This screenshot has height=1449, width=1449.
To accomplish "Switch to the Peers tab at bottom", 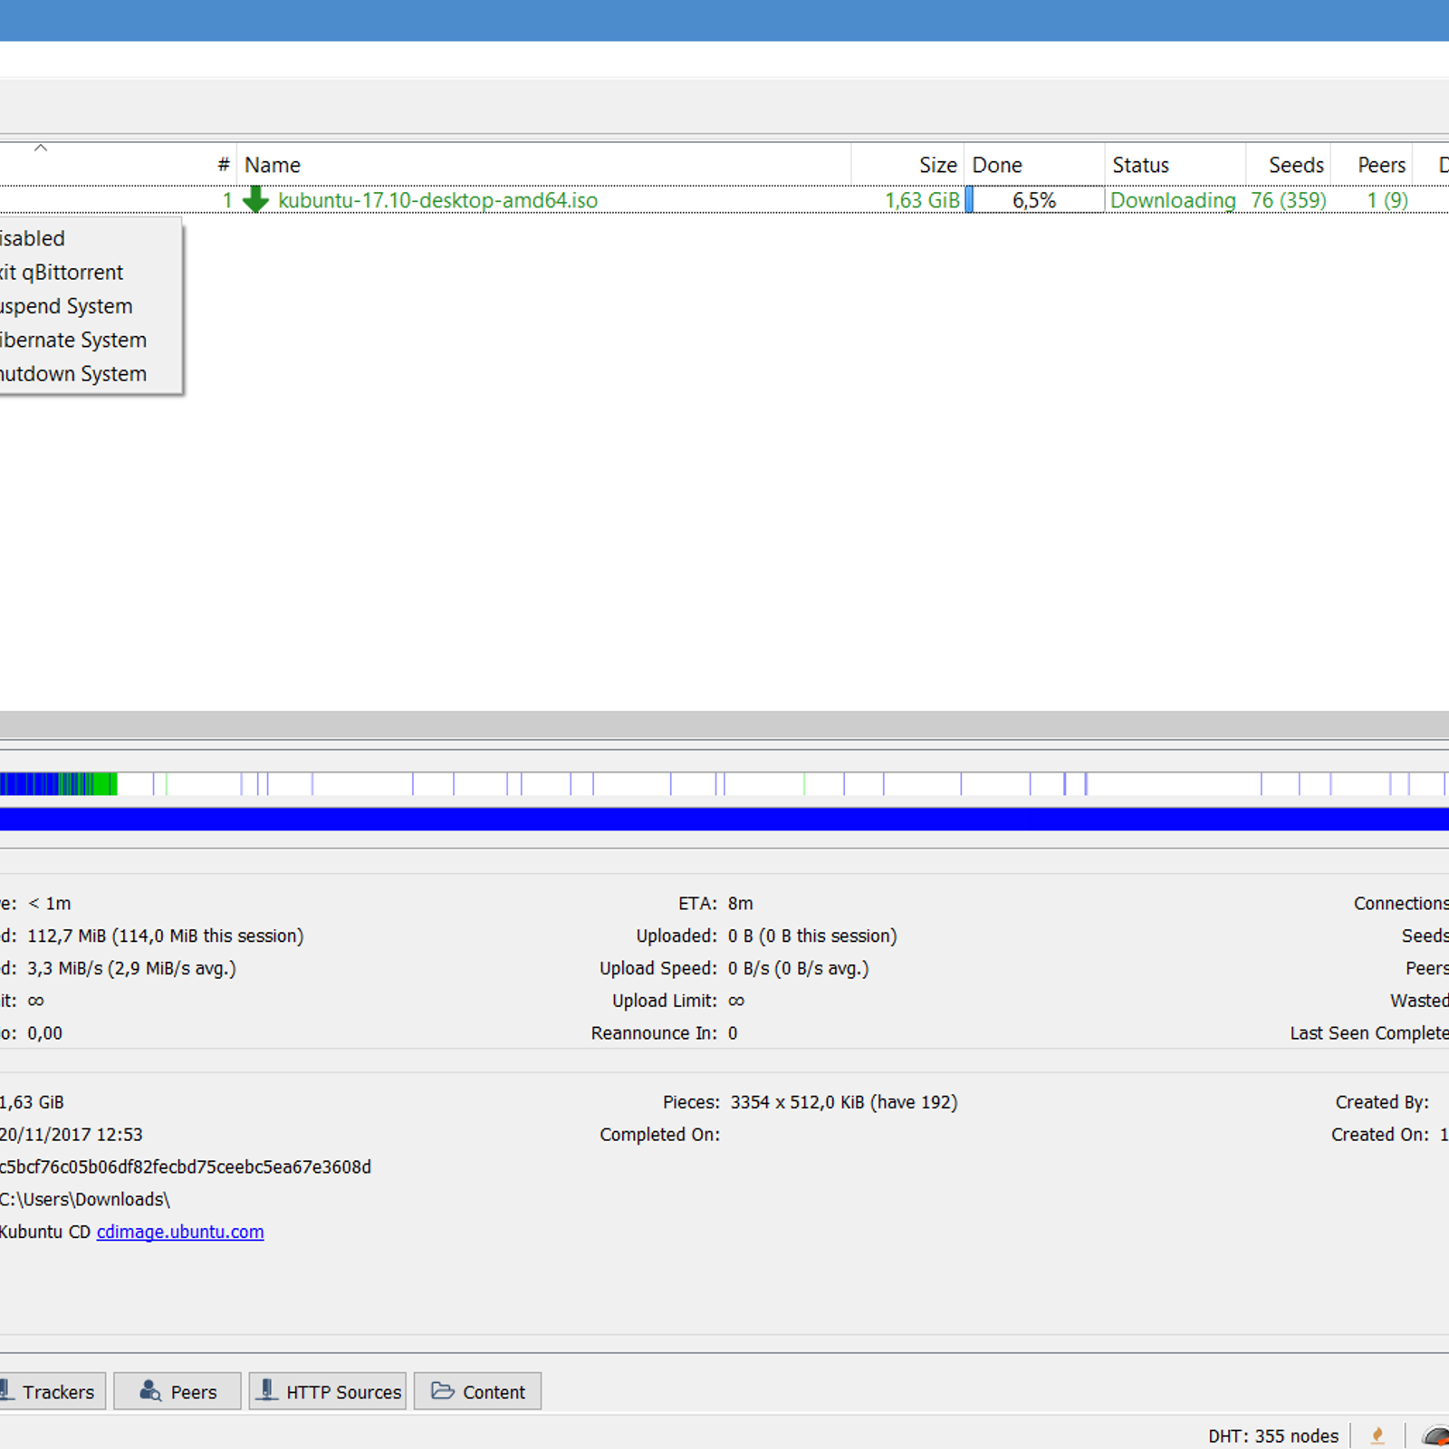I will 178,1391.
